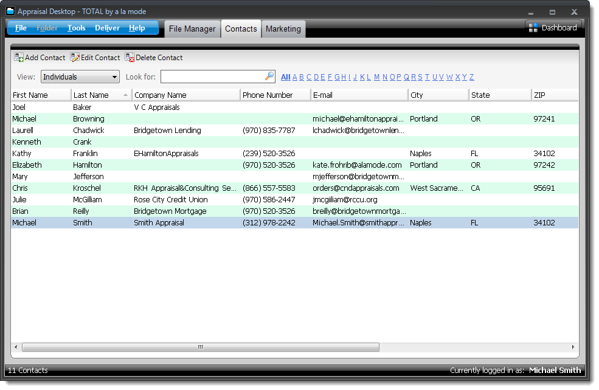
Task: Sort by the Company Name column header
Action: [x=182, y=95]
